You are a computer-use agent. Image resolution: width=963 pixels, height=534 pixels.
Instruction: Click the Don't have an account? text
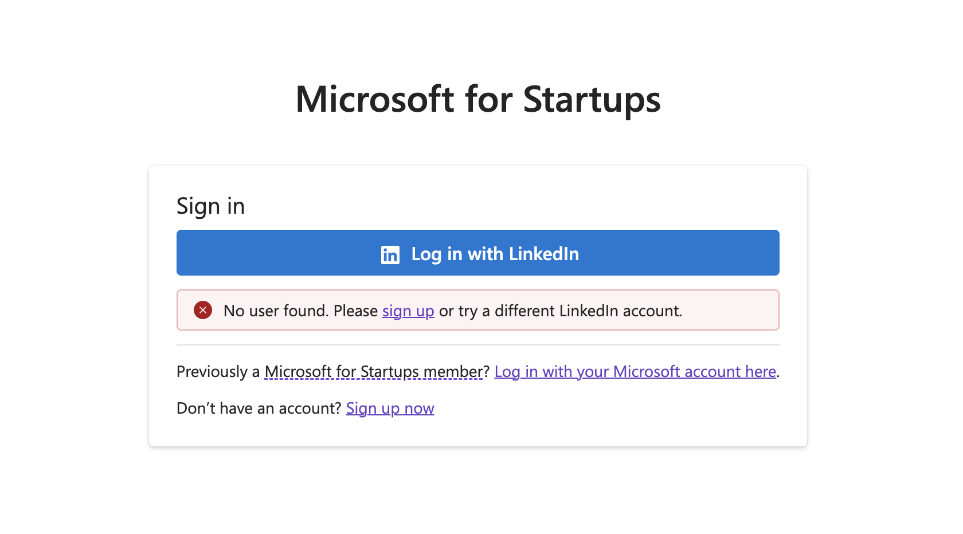click(259, 408)
